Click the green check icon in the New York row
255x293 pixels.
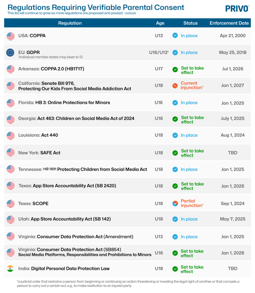(x=175, y=153)
